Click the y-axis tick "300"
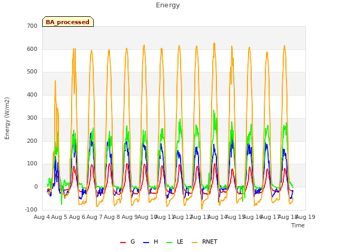 pos(32,118)
